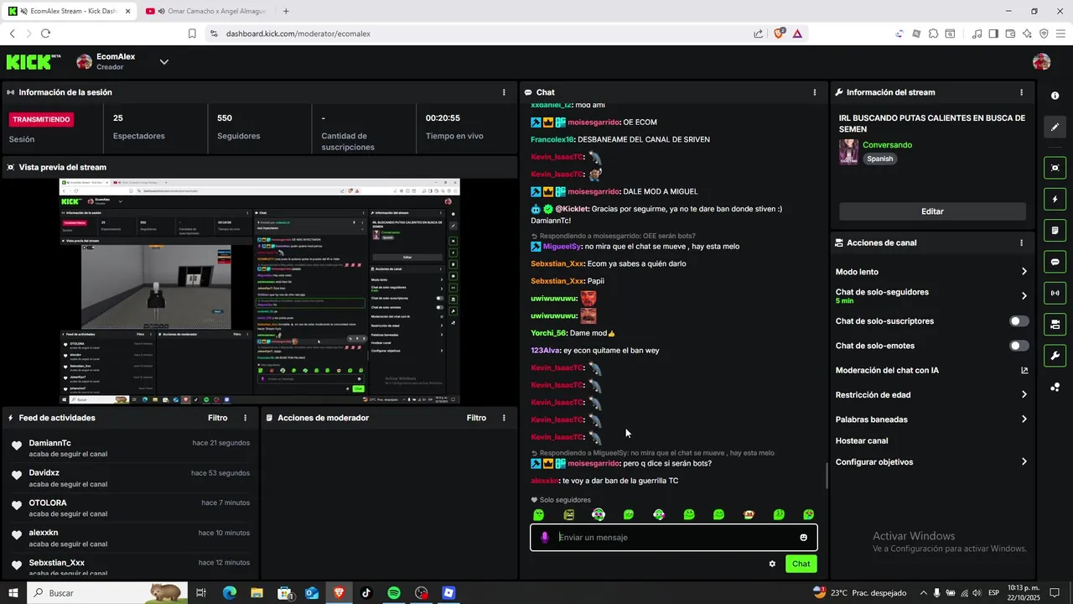Open the info icon in the right sidebar
This screenshot has width=1073, height=604.
[1055, 96]
